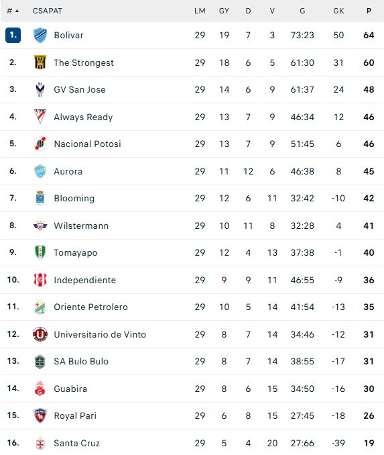The width and height of the screenshot is (384, 455).
Task: Open the Wilstermann team page
Action: 81,225
